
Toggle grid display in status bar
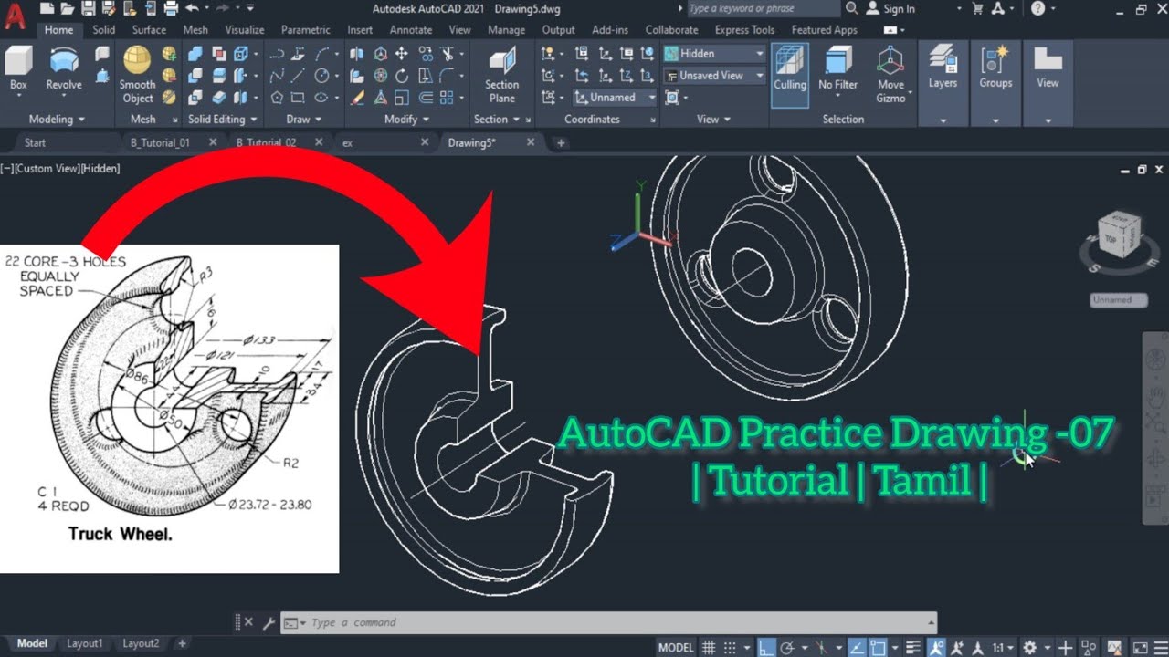click(x=709, y=647)
